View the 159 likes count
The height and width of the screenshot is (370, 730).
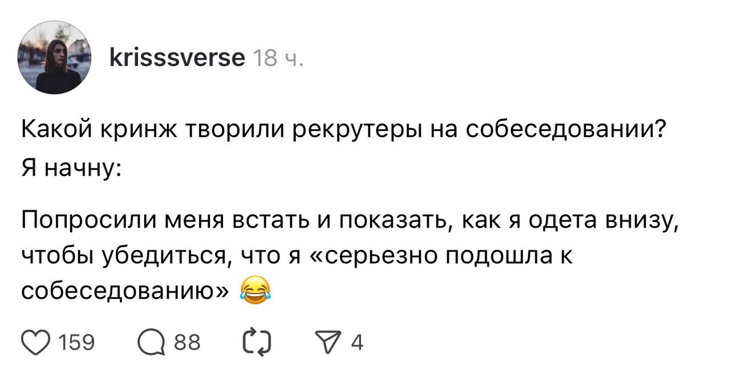pos(76,343)
